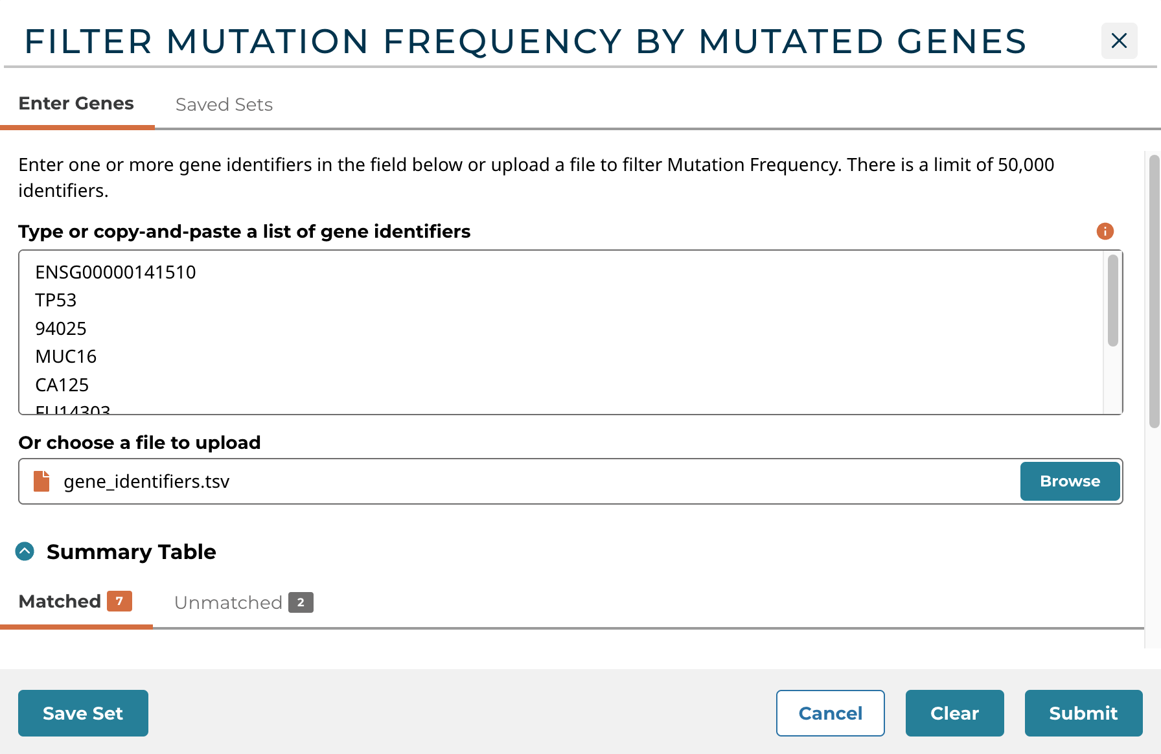Viewport: 1161px width, 754px height.
Task: Open the Saved Sets tab
Action: click(x=224, y=105)
